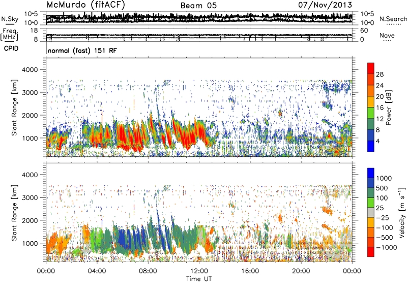Click the date '07/Nov/2013'

tap(325, 5)
